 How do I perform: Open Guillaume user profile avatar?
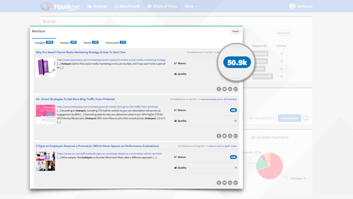point(292,6)
